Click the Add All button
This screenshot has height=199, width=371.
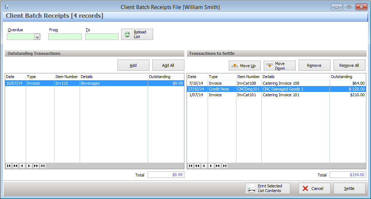[168, 65]
